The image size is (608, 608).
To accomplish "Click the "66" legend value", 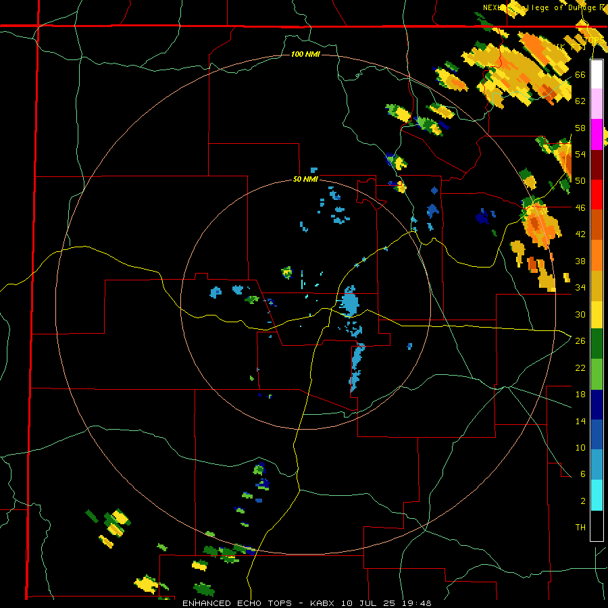I will (x=580, y=74).
